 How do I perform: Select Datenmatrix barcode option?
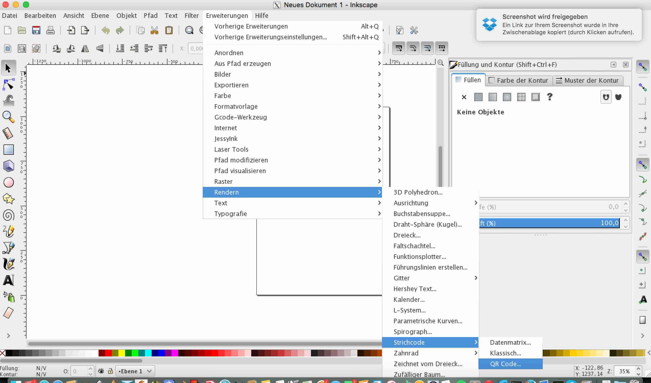511,342
